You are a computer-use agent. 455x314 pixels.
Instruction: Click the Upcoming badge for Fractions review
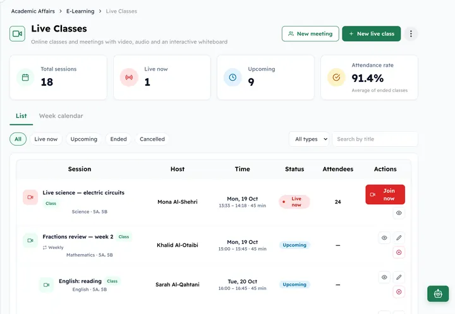[x=294, y=245]
